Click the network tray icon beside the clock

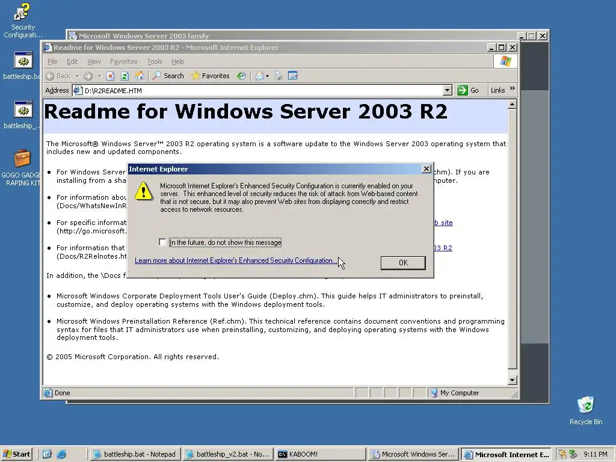click(573, 454)
